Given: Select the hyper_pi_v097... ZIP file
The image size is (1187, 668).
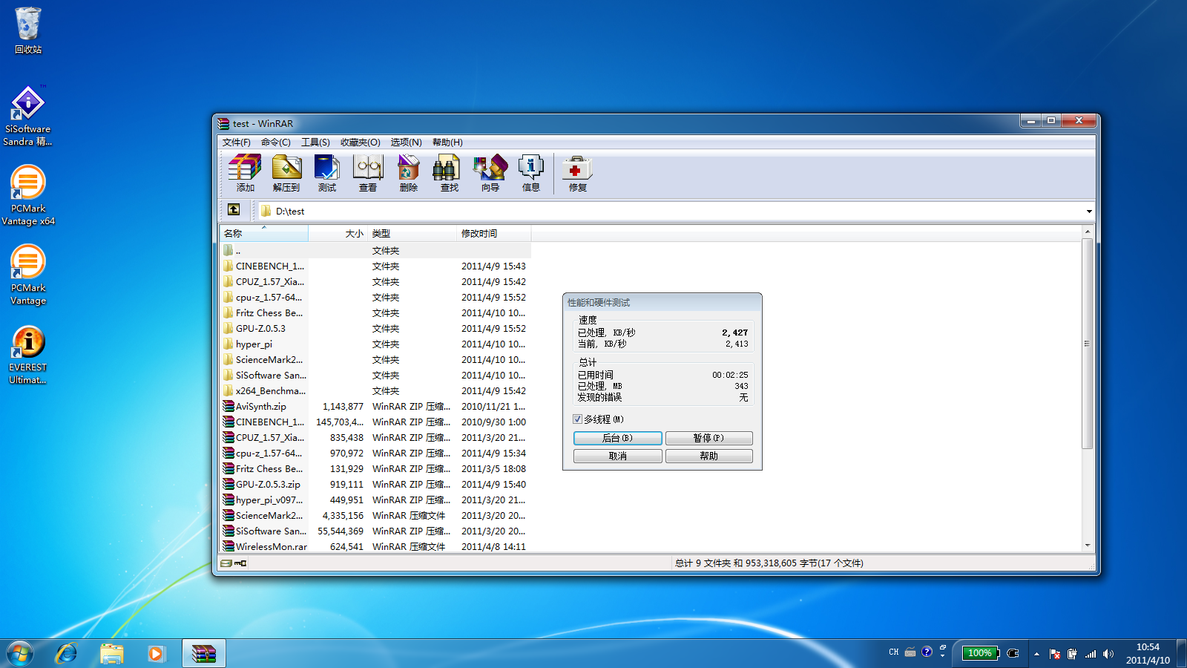Looking at the screenshot, I should click(375, 500).
